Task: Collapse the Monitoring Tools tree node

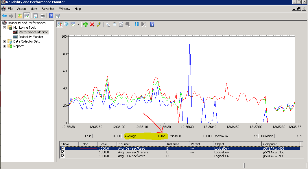Action: click(5, 27)
